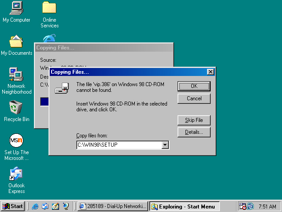The height and width of the screenshot is (212, 282).
Task: Click the 'Insert Windows 98 CD-ROM' instruction text
Action: tap(122, 106)
